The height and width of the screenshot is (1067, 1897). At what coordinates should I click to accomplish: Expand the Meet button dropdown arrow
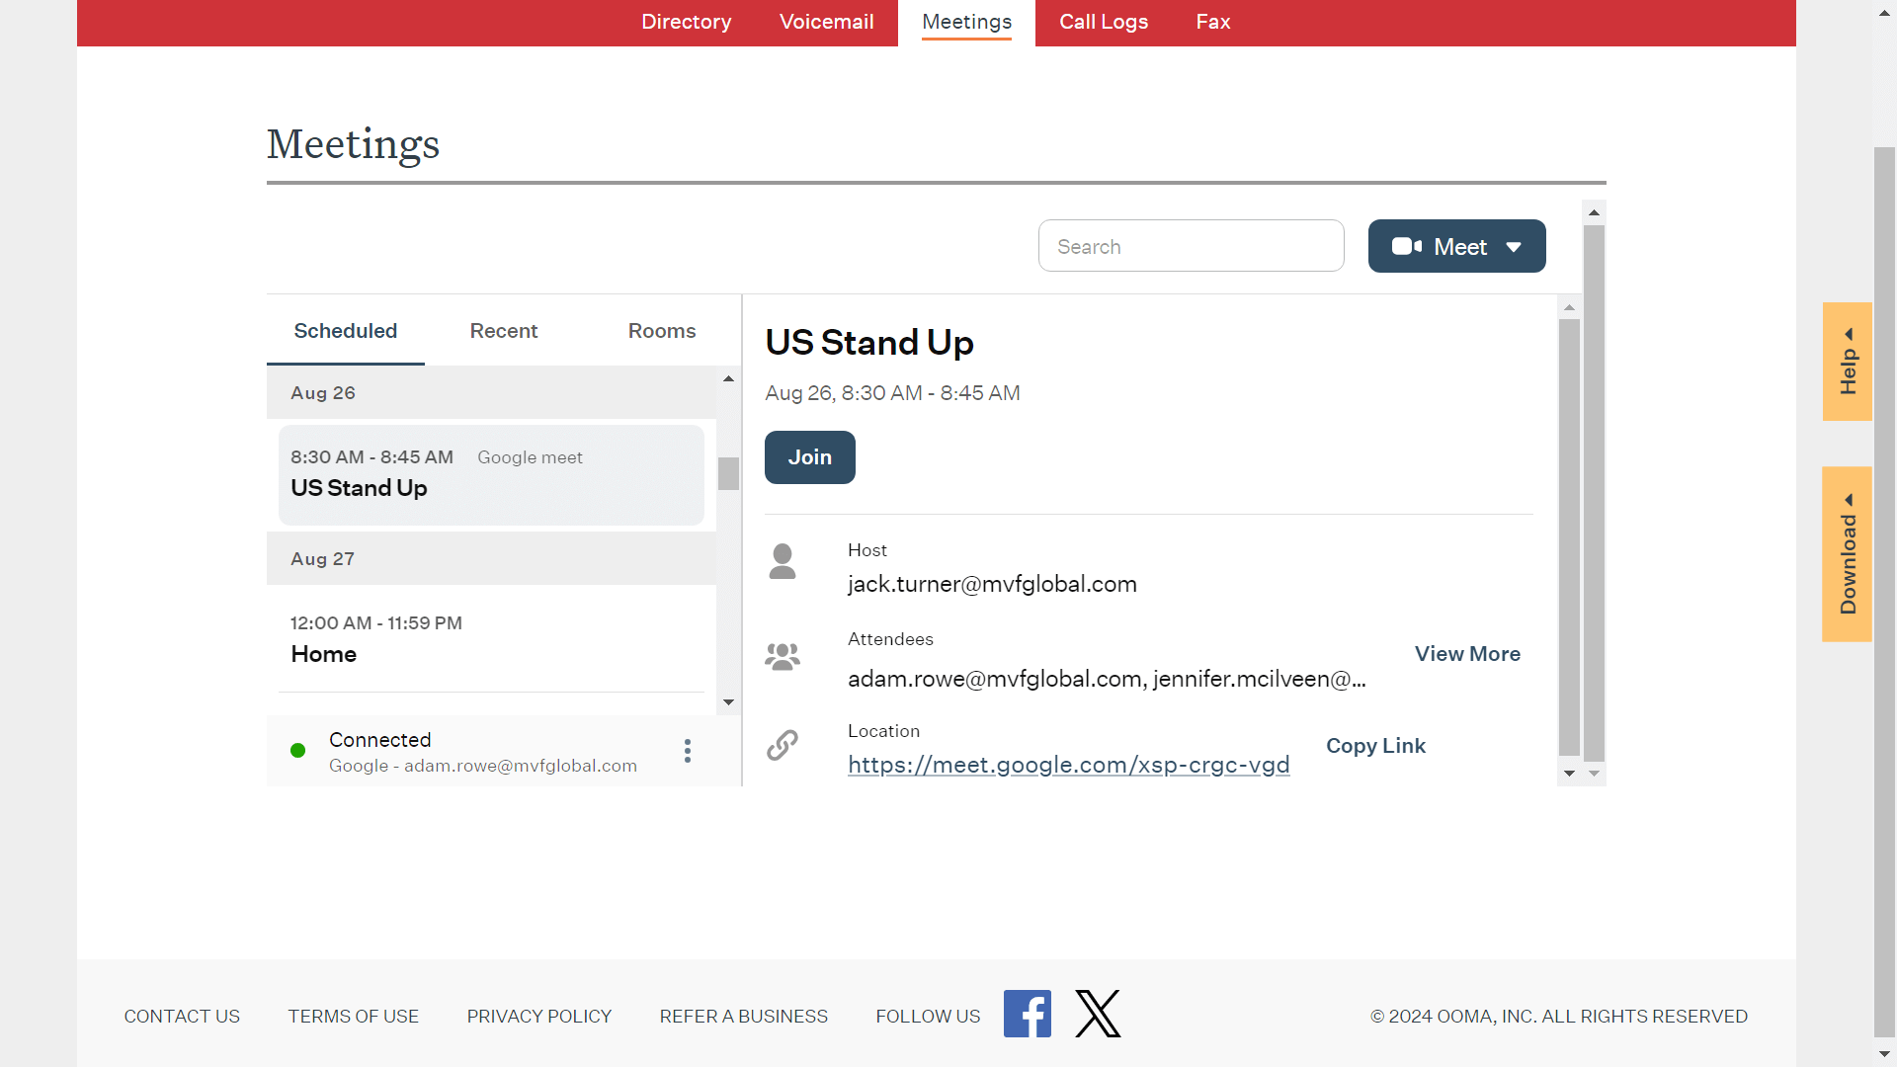coord(1514,247)
